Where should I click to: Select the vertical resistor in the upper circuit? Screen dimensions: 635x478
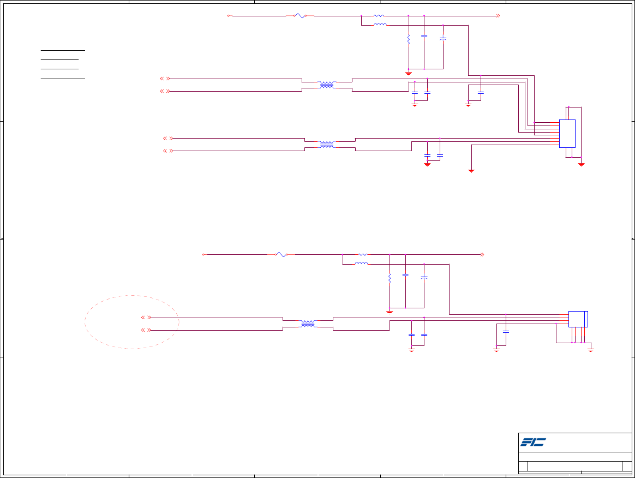pyautogui.click(x=408, y=39)
